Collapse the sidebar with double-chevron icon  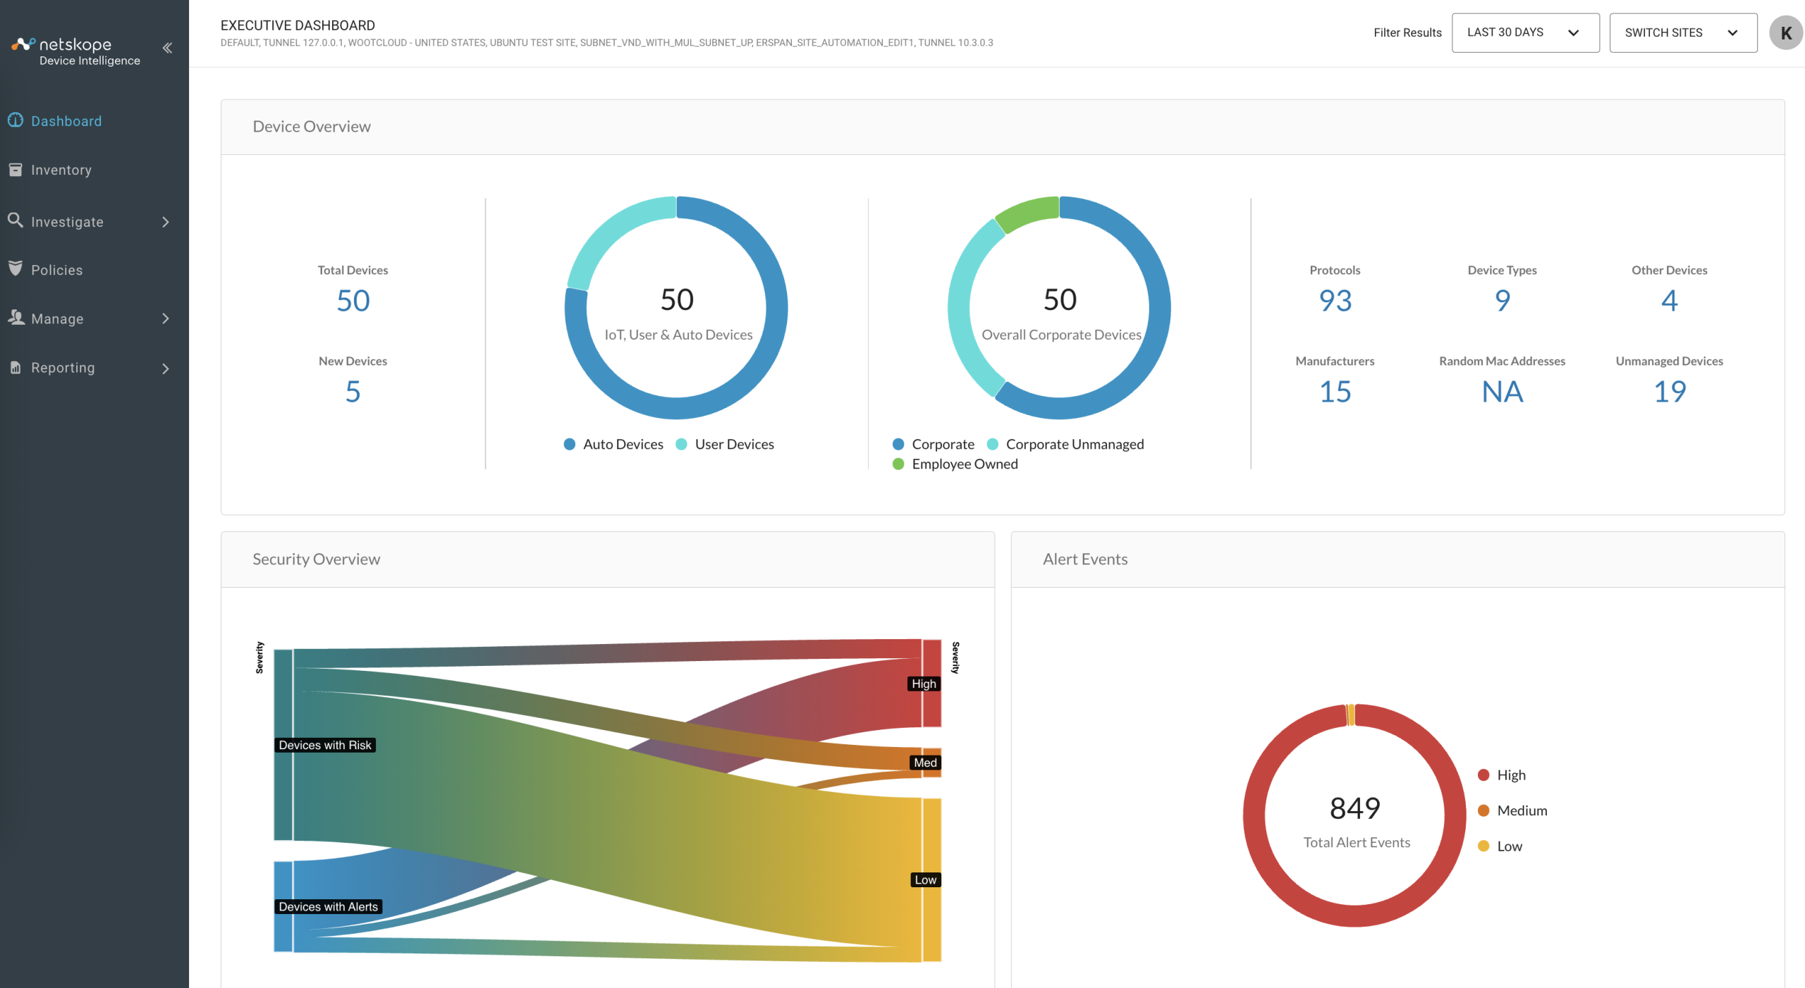coord(167,48)
